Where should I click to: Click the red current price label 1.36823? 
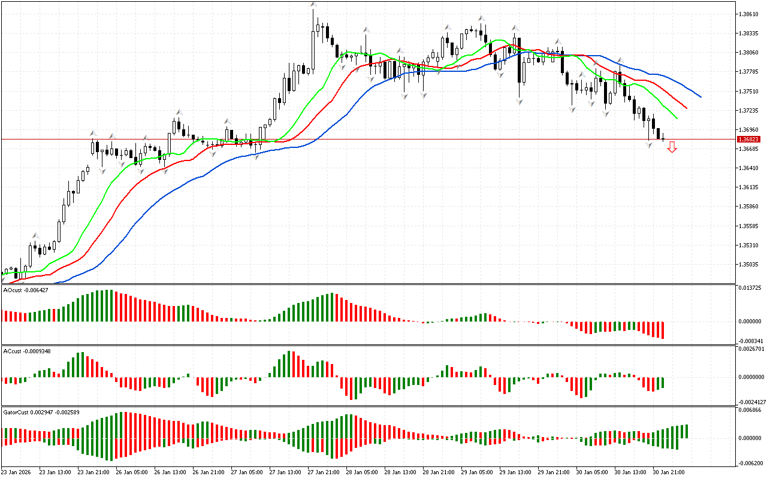(x=748, y=139)
